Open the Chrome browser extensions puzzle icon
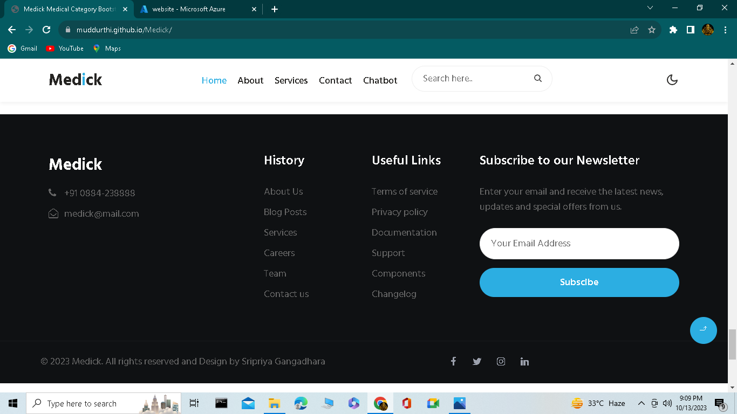Viewport: 737px width, 414px height. click(673, 30)
